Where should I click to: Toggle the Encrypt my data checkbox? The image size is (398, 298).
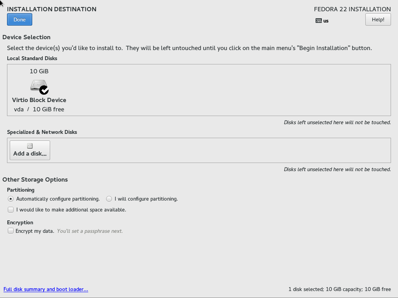click(10, 231)
